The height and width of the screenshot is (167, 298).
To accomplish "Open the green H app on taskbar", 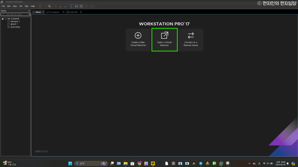I will 214,164.
